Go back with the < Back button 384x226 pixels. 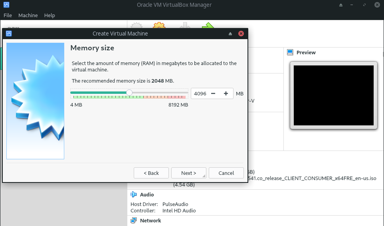tap(151, 173)
